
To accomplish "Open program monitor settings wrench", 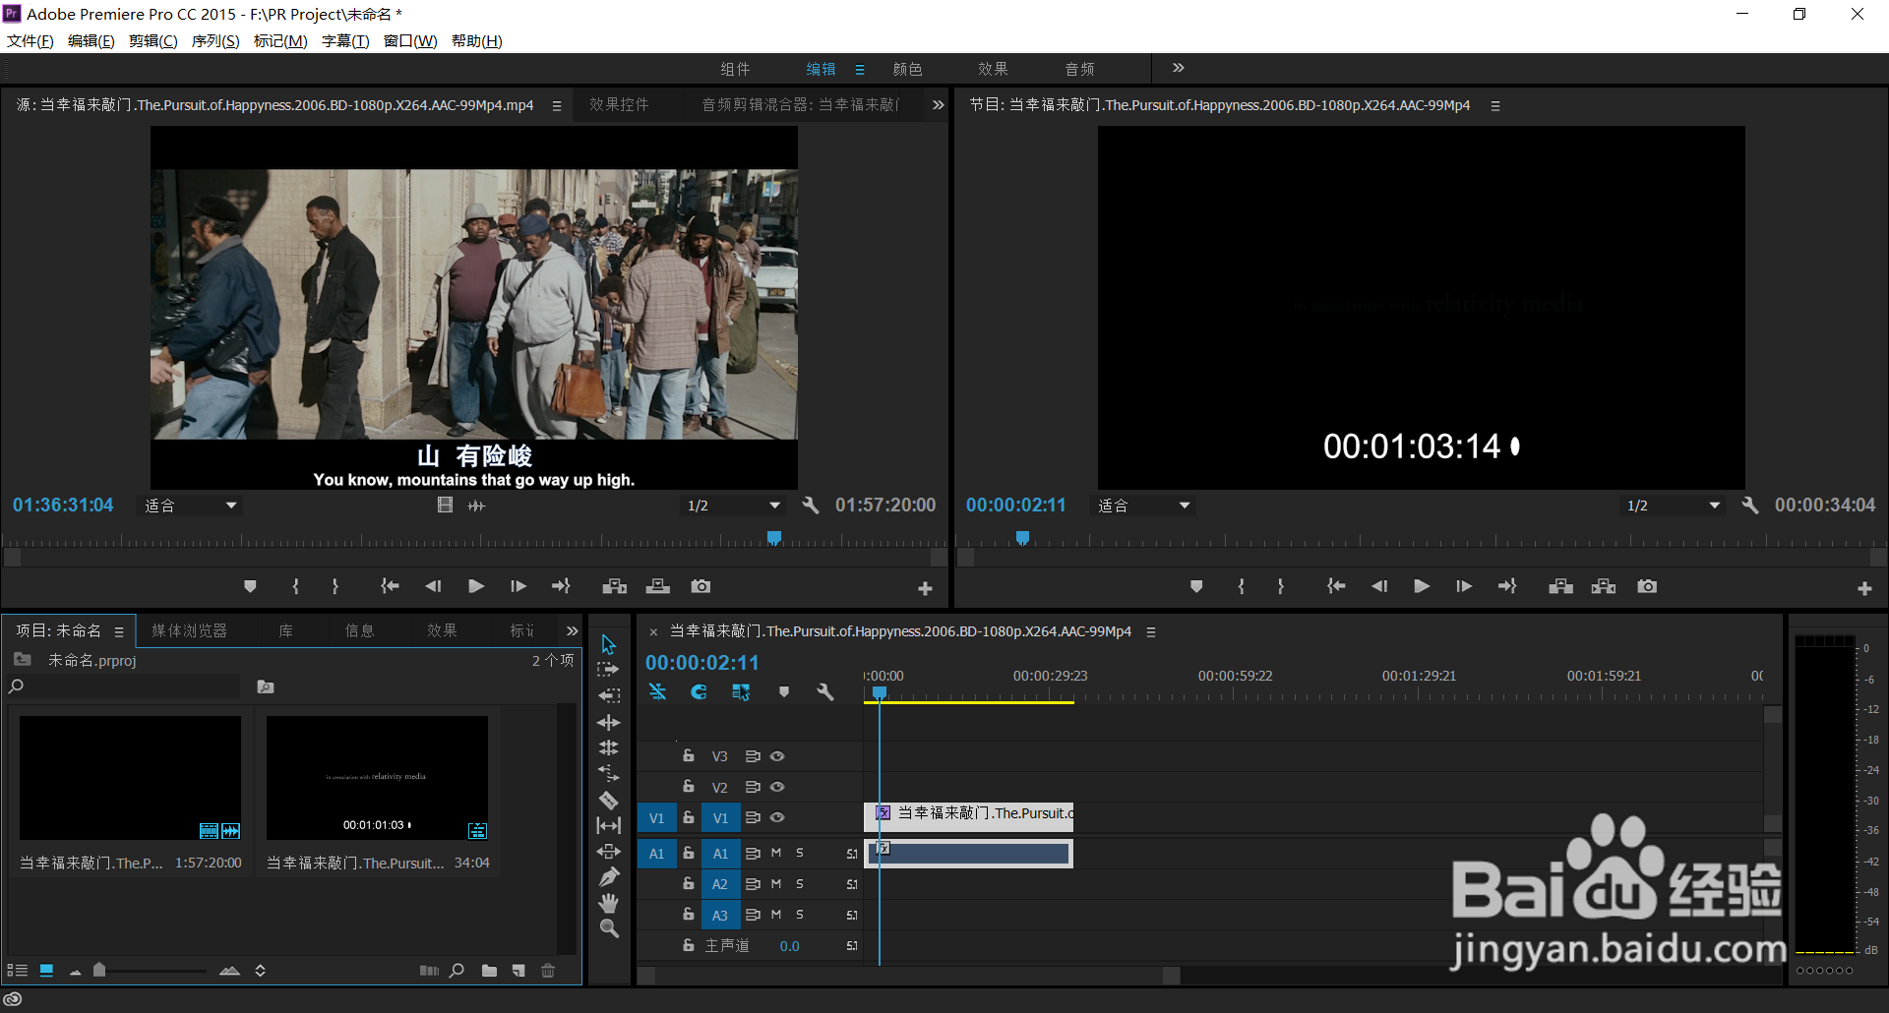I will pos(1750,505).
